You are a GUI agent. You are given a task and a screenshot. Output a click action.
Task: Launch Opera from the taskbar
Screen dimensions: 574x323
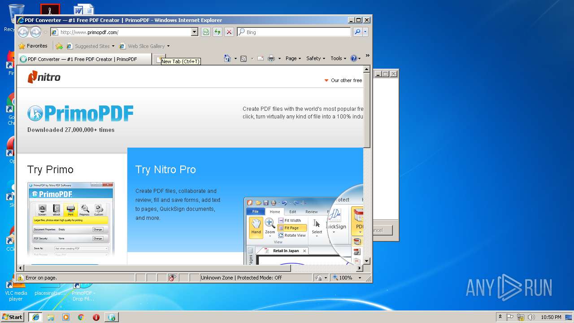tap(96, 317)
